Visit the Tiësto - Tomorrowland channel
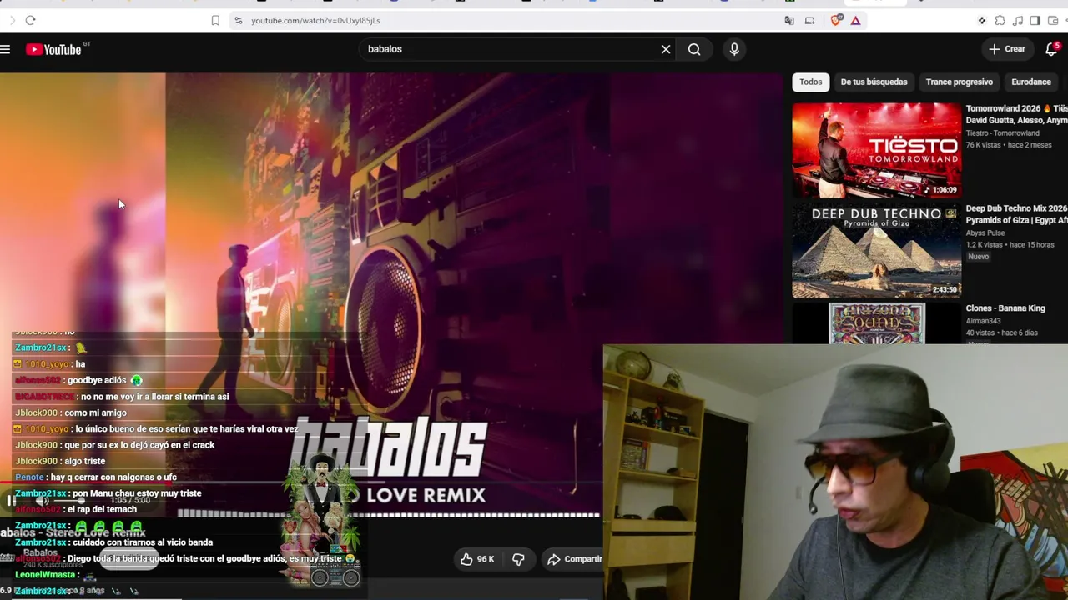Viewport: 1068px width, 600px height. tap(1002, 133)
